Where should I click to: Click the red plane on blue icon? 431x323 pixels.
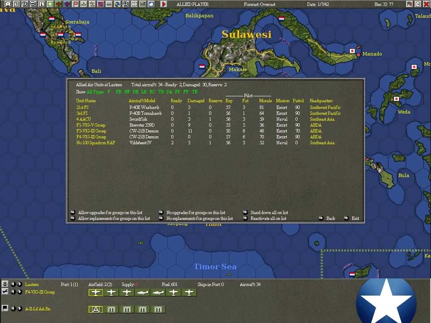pos(67,4)
